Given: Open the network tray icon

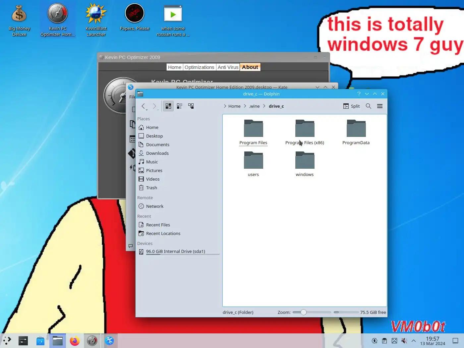Looking at the screenshot, I should click(394, 341).
